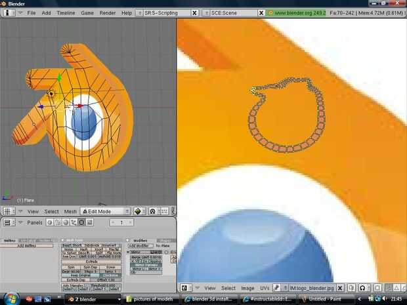
Task: Show hidden tray icons arrow
Action: (360, 299)
